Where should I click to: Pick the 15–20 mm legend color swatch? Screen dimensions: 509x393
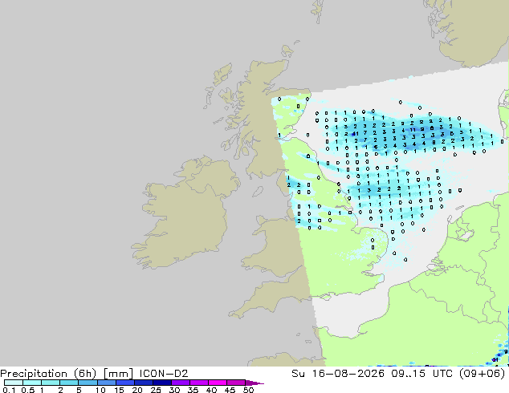124,383
